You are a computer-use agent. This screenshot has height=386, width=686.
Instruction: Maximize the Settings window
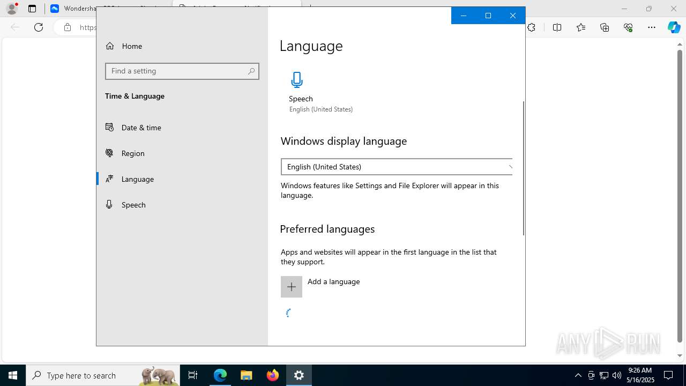[x=488, y=16]
